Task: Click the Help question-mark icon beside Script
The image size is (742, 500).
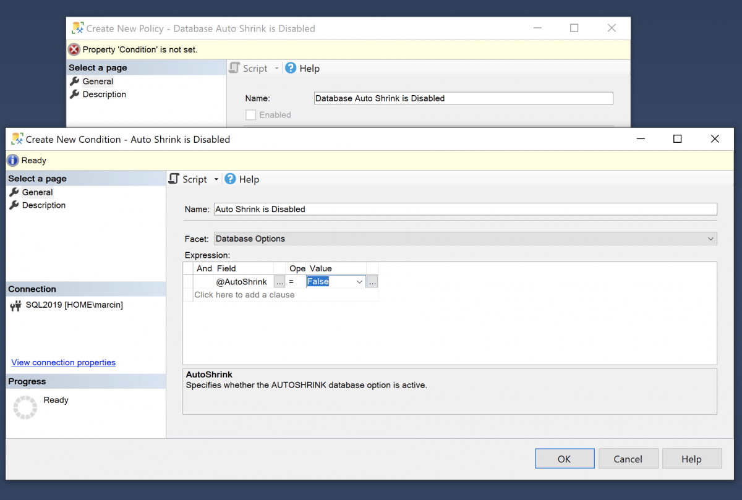Action: click(230, 179)
